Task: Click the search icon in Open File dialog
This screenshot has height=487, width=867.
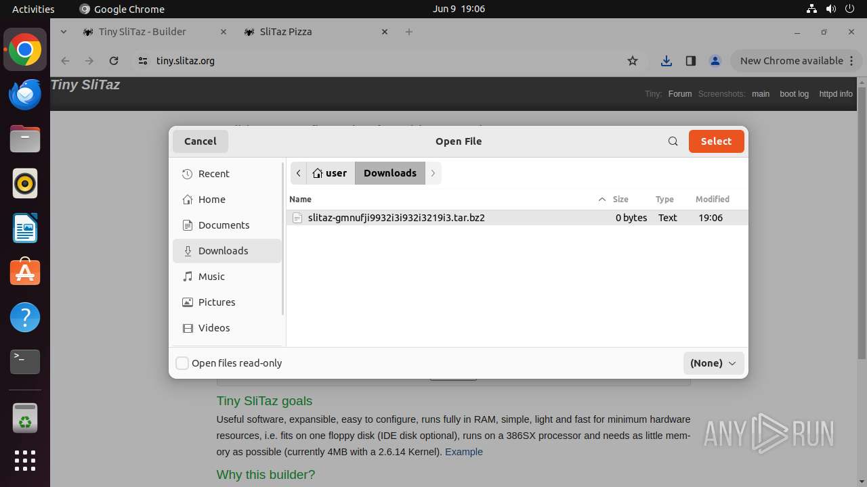Action: click(x=673, y=141)
